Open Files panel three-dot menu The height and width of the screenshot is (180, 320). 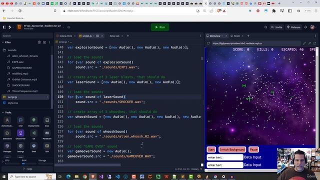tap(49, 42)
